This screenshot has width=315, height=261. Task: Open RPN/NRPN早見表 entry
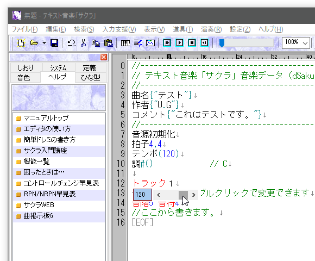pyautogui.click(x=59, y=194)
